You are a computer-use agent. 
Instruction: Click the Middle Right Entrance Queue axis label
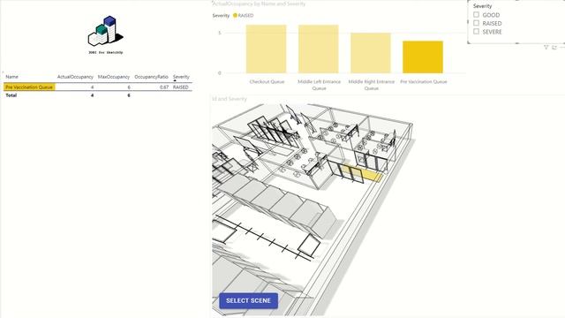371,85
